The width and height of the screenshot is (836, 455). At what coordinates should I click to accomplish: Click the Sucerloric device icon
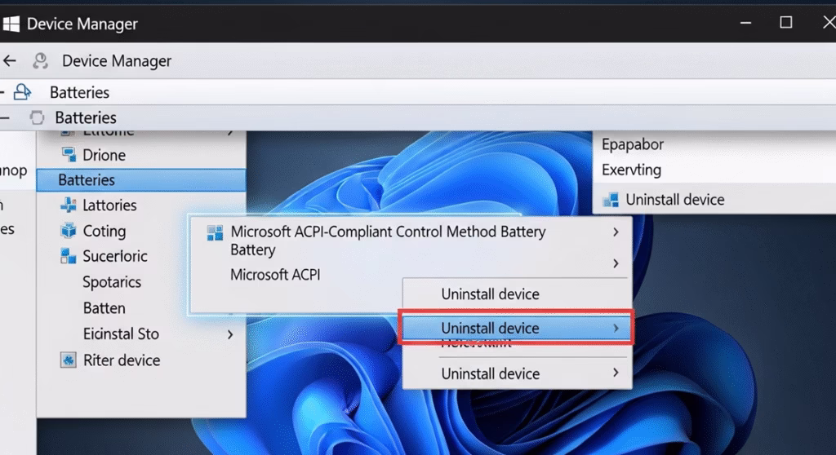point(69,257)
